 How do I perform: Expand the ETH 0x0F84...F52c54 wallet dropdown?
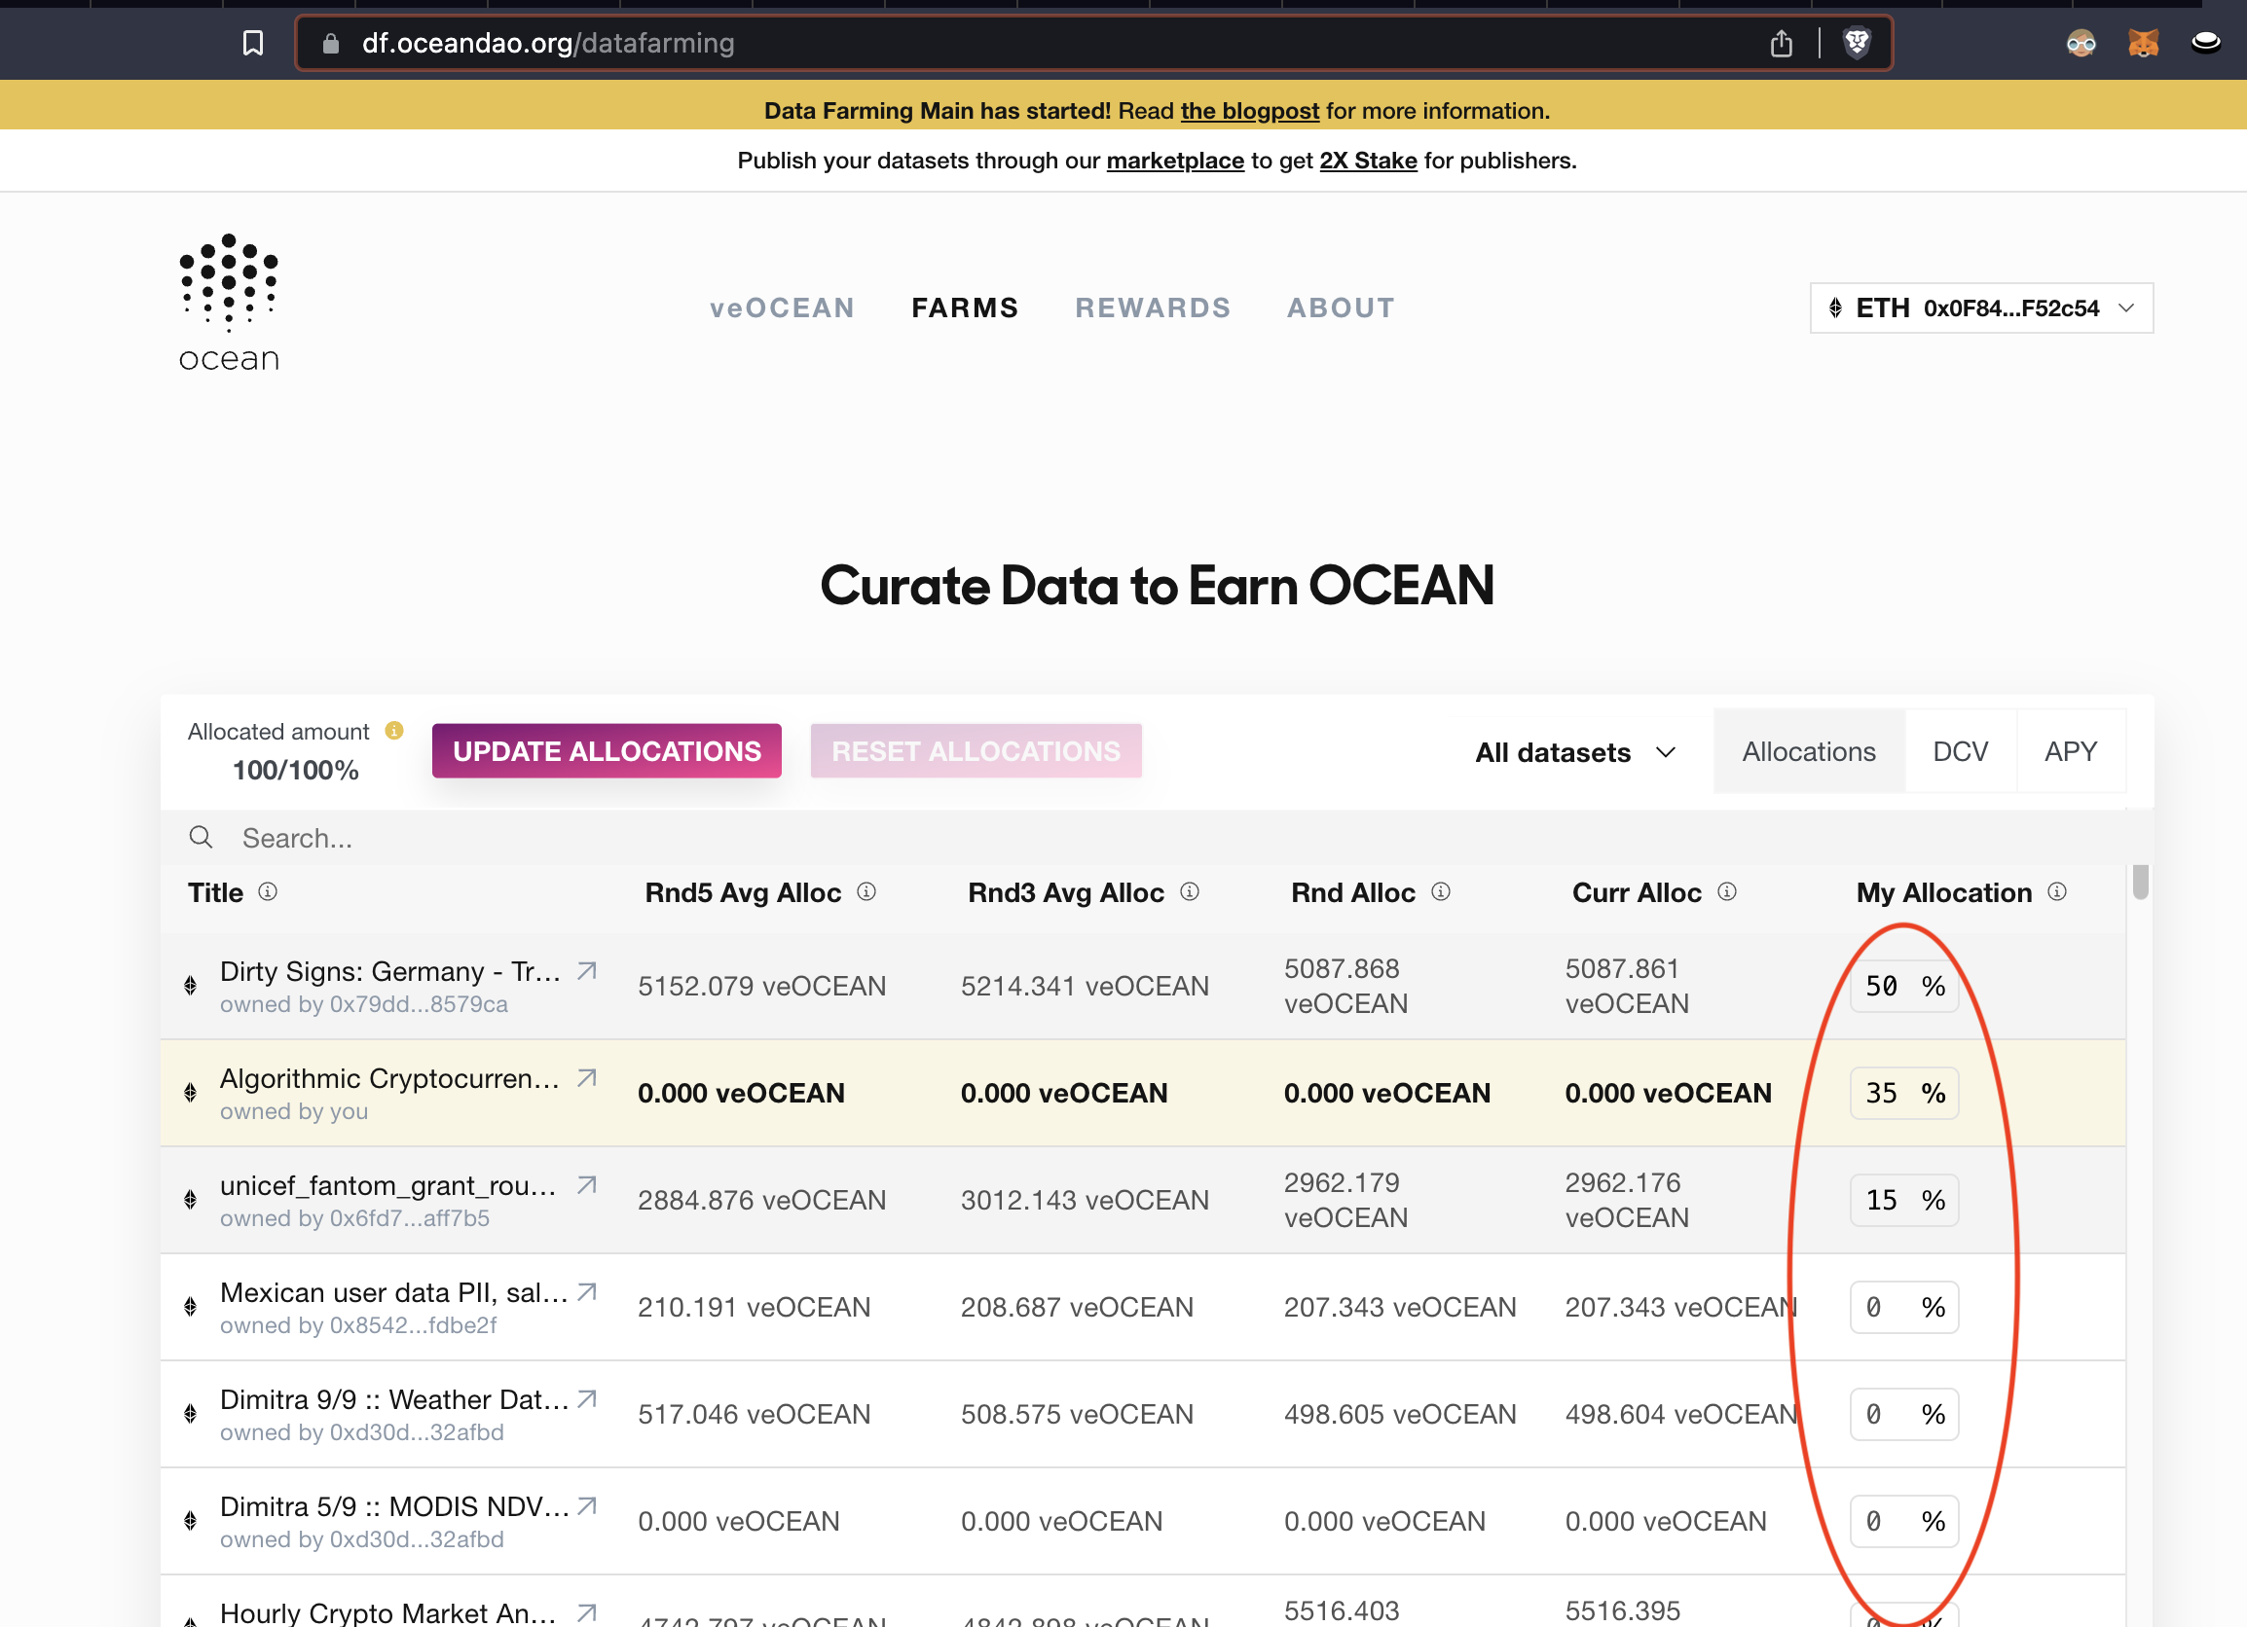point(1981,307)
